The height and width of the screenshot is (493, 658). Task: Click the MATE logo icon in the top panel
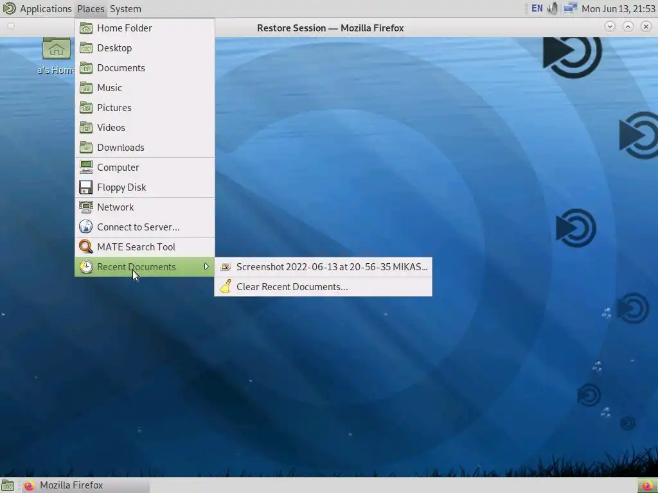coord(9,8)
